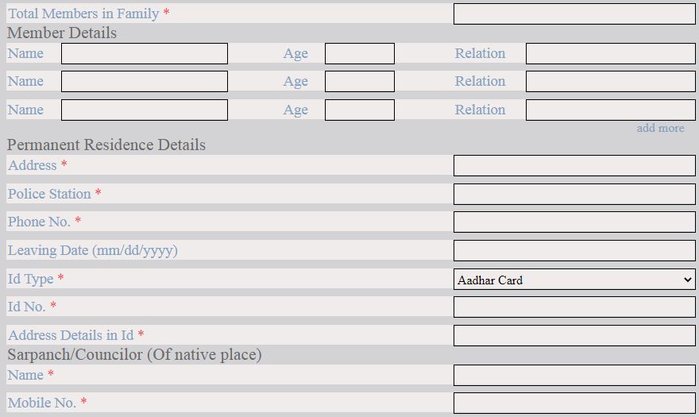The image size is (699, 417).
Task: Focus the Phone No. text box
Action: (x=573, y=222)
